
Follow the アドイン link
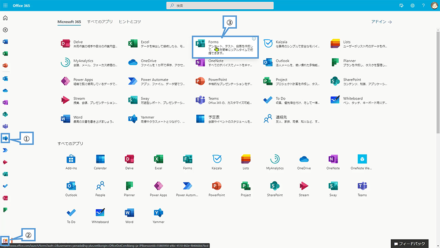point(381,22)
